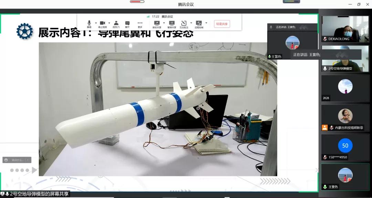Expand arrow next to 互动批注
372x198 pixels.
coord(191,23)
